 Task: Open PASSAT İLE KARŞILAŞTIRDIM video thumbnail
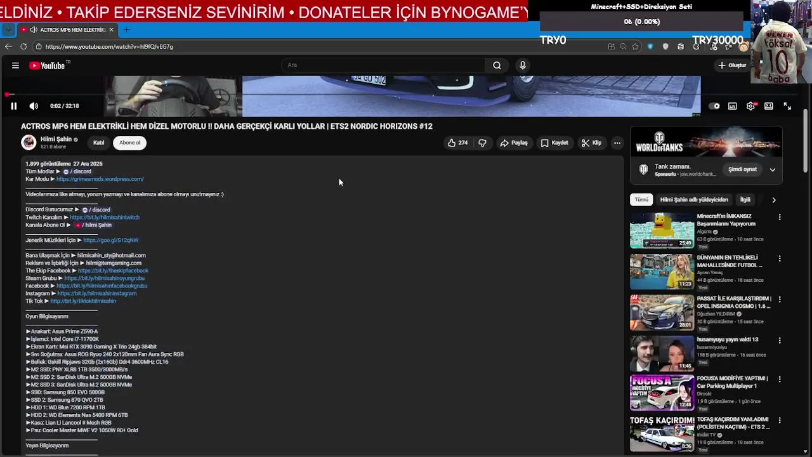662,312
